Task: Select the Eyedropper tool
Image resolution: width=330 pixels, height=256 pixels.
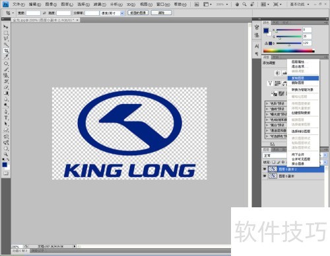Action: click(6, 57)
